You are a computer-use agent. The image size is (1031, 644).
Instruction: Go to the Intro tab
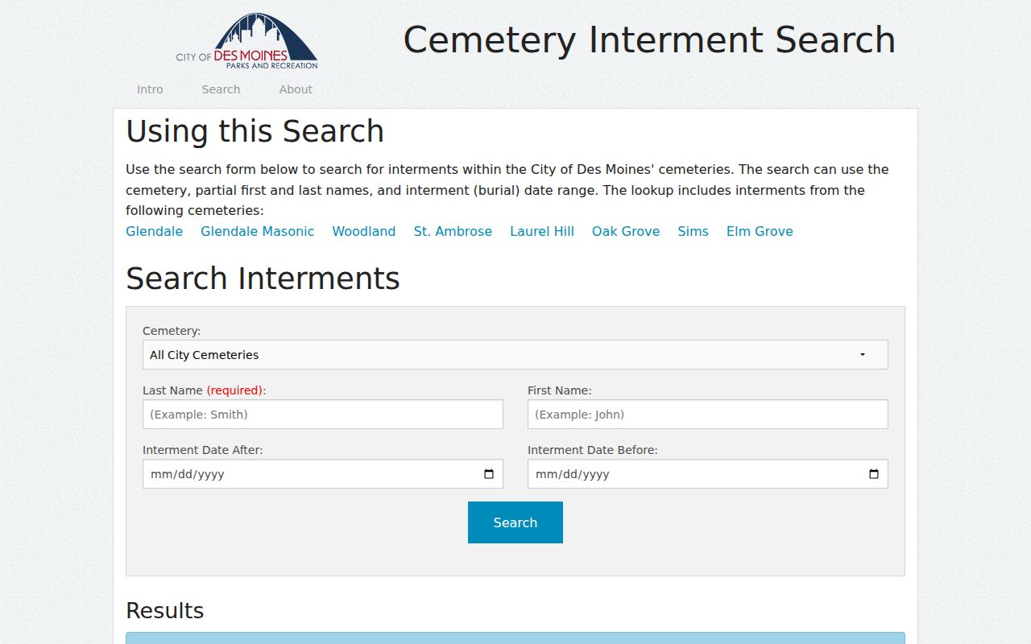click(150, 89)
